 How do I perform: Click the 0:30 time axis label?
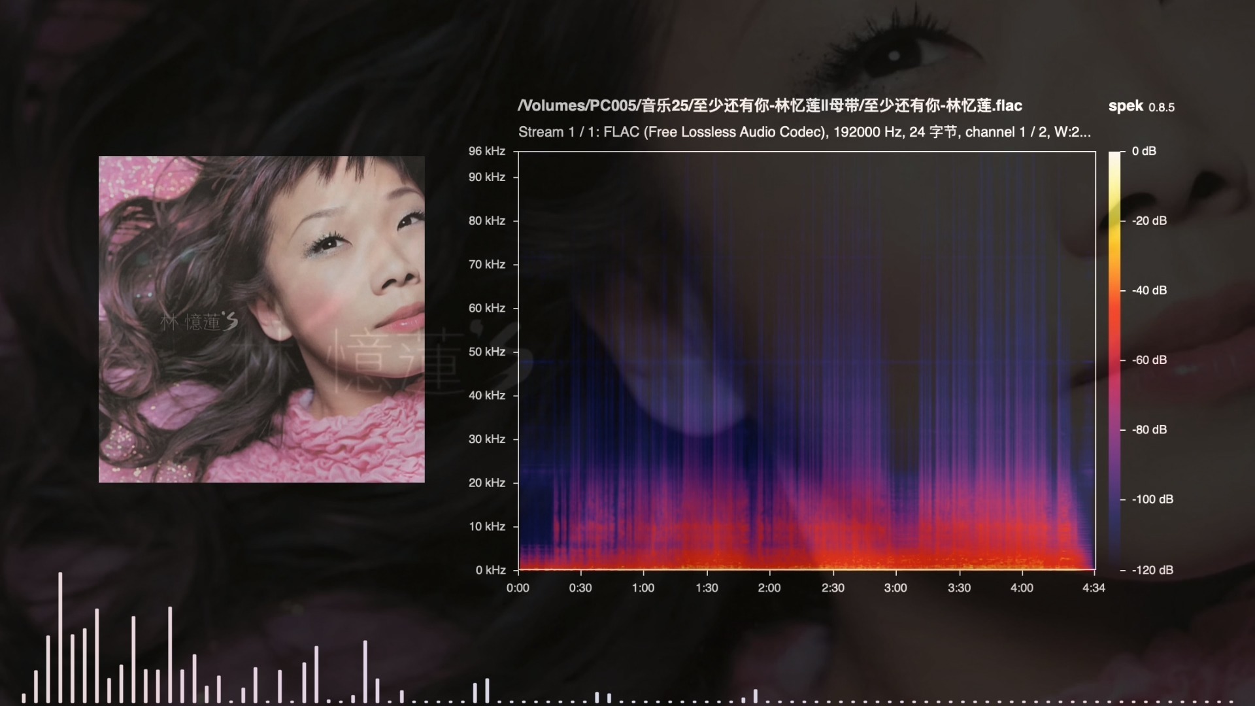[580, 588]
